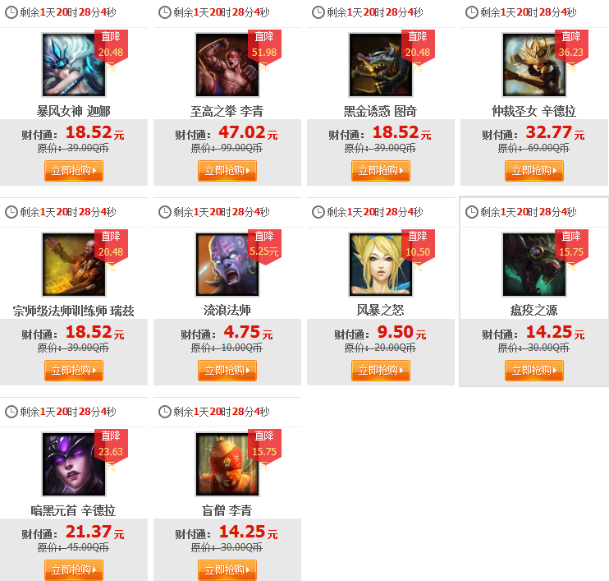This screenshot has height=581, width=609.
Task: View the 仲裁圣女 辛德拉 skin image
Action: point(534,65)
